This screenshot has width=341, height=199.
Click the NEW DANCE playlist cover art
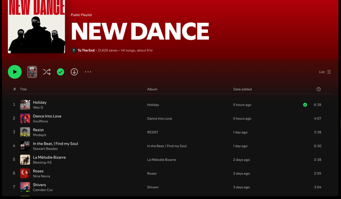point(36,27)
